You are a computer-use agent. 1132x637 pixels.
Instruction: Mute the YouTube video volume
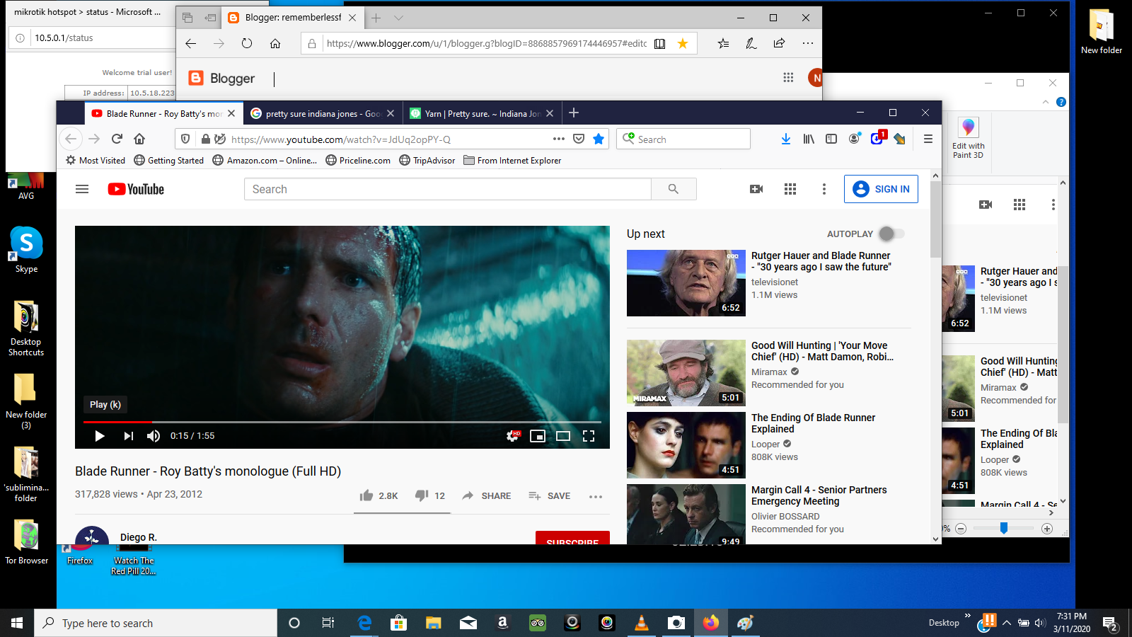(154, 436)
